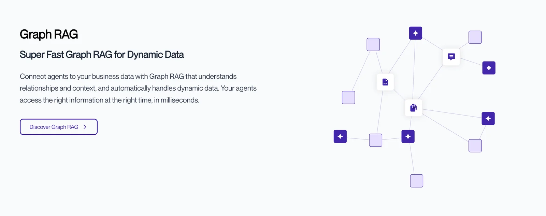Click the Super Fast Graph RAG subheading
This screenshot has width=546, height=216.
102,55
